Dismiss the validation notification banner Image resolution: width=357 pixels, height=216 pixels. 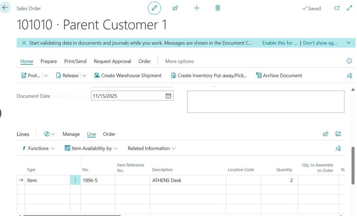(24, 43)
